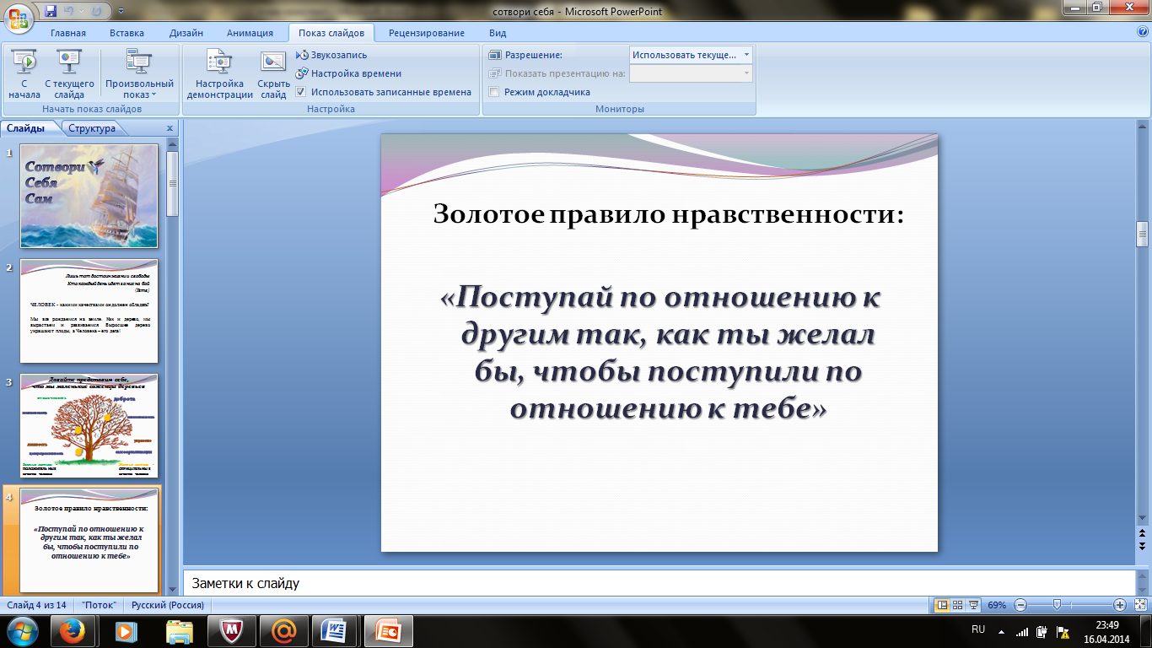Click zoom in plus button
This screenshot has width=1152, height=648.
1120,605
